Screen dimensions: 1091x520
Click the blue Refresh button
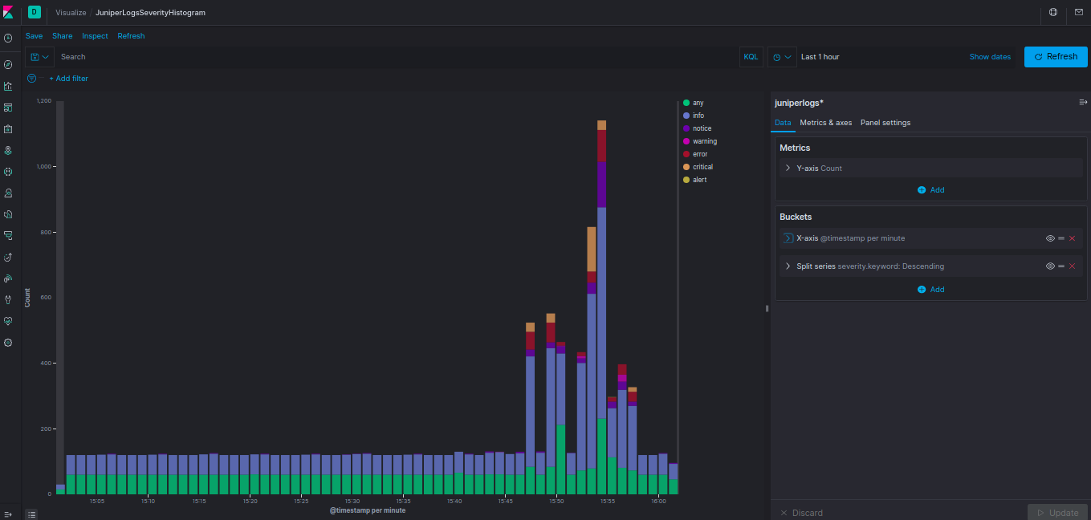pos(1056,57)
